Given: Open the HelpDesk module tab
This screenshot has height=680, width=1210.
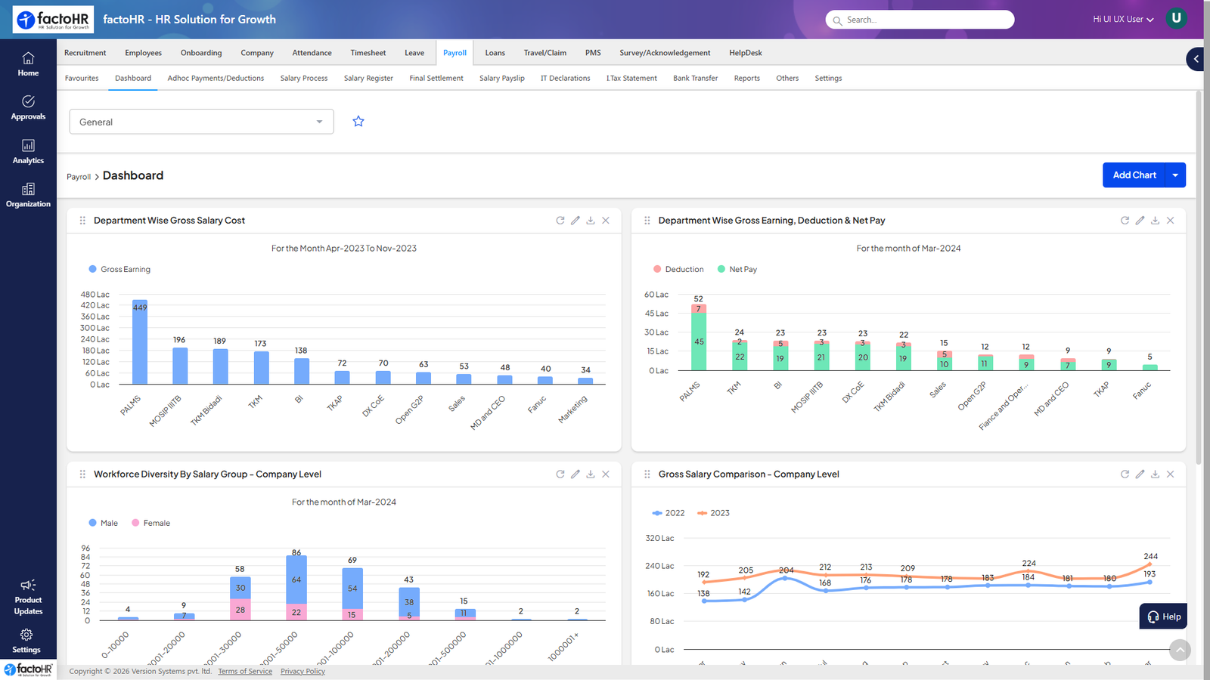Looking at the screenshot, I should [x=745, y=53].
